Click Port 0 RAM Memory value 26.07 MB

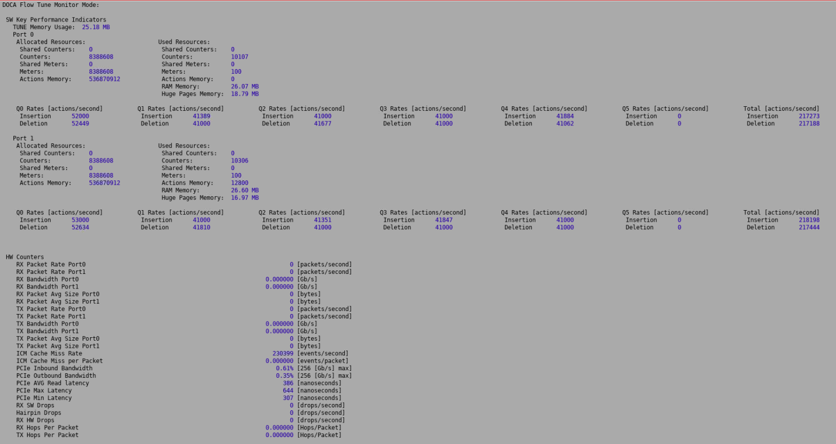tap(244, 86)
